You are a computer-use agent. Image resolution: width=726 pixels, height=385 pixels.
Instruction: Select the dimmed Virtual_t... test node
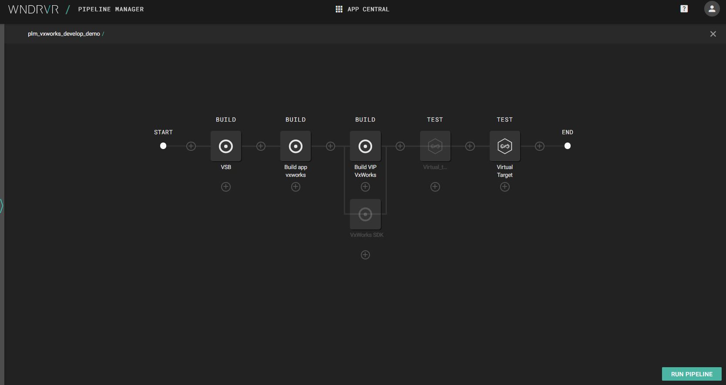(x=435, y=146)
